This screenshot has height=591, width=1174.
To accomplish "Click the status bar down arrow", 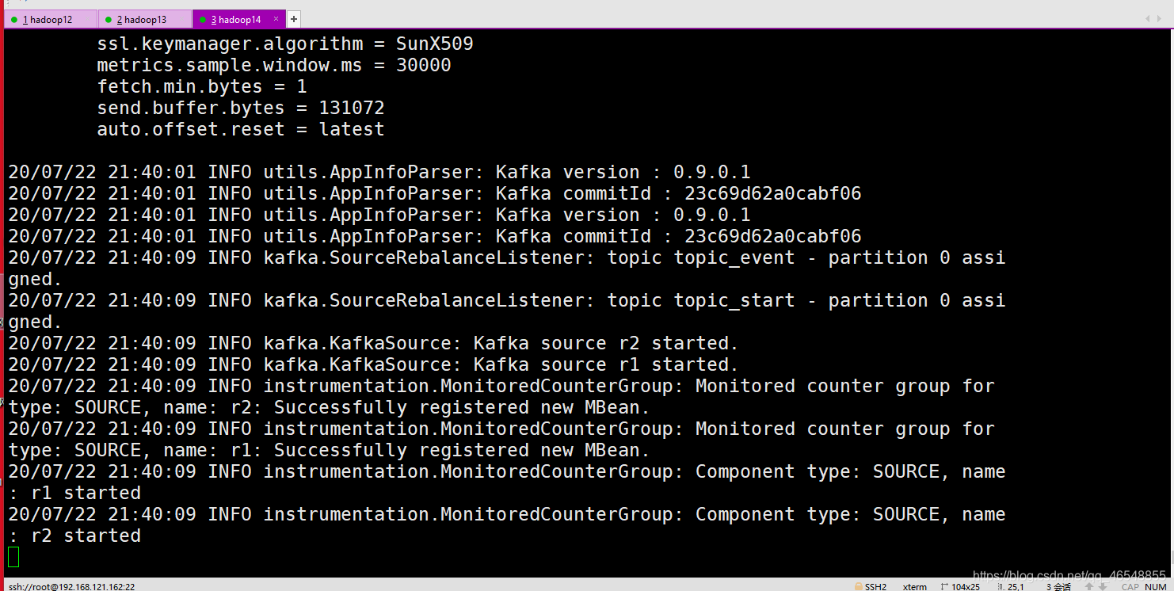I will pyautogui.click(x=1103, y=587).
